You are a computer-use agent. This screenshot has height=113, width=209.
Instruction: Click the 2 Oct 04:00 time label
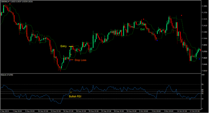click(x=144, y=111)
